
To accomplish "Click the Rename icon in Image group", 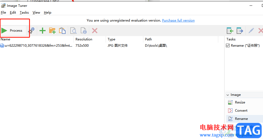I will [x=230, y=119].
